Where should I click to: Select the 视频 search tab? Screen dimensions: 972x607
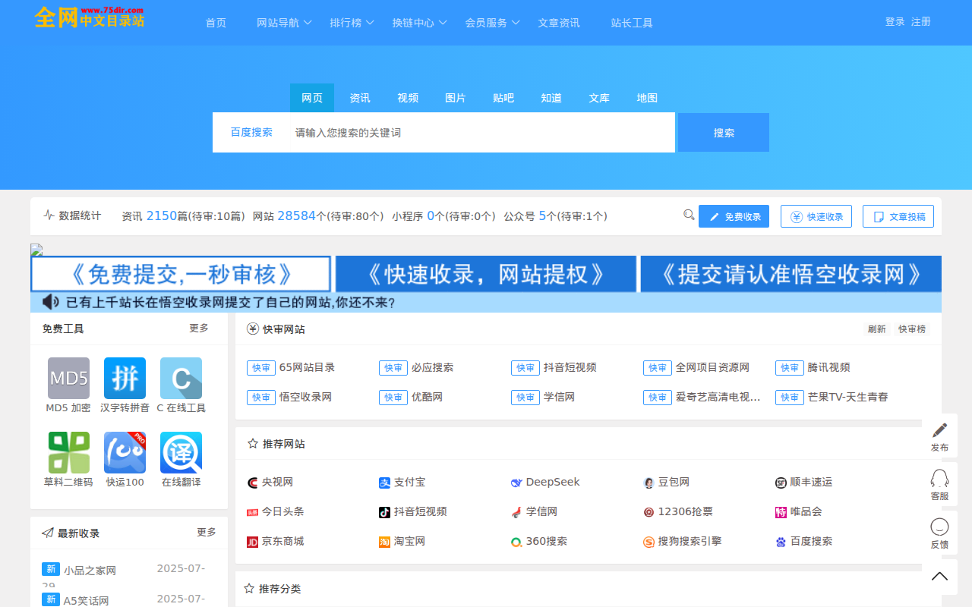[x=408, y=98]
